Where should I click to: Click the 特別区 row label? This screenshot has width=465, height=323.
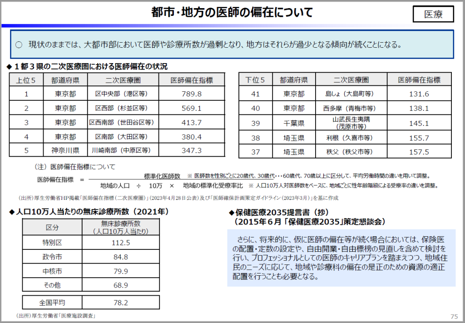pyautogui.click(x=52, y=243)
